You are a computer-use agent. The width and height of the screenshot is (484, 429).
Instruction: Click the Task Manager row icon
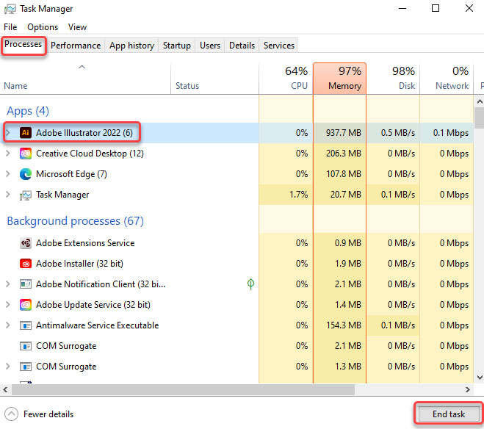tap(26, 195)
